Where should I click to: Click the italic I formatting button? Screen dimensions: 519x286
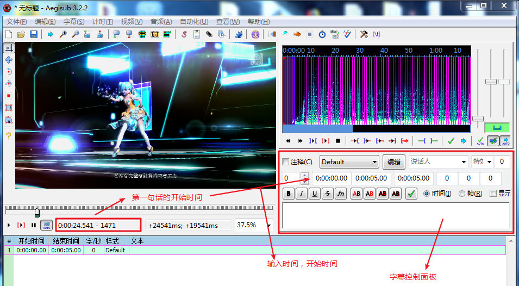301,193
